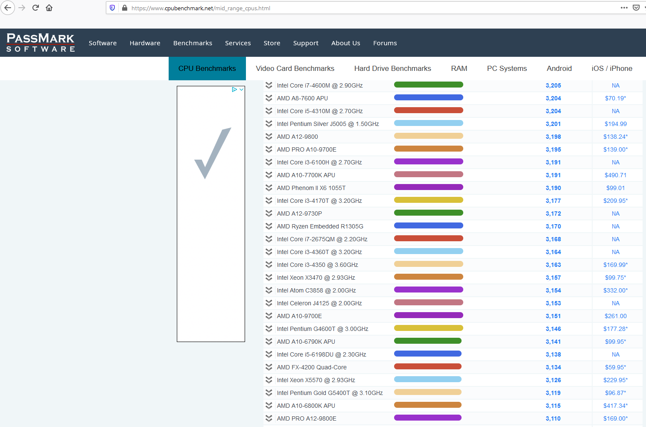Switch to the Android tab
646x427 pixels.
(x=559, y=68)
